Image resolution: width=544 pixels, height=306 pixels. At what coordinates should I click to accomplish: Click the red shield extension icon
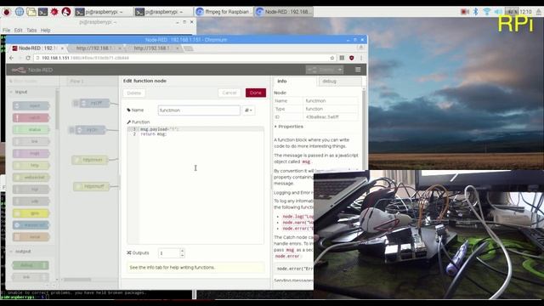[351, 58]
